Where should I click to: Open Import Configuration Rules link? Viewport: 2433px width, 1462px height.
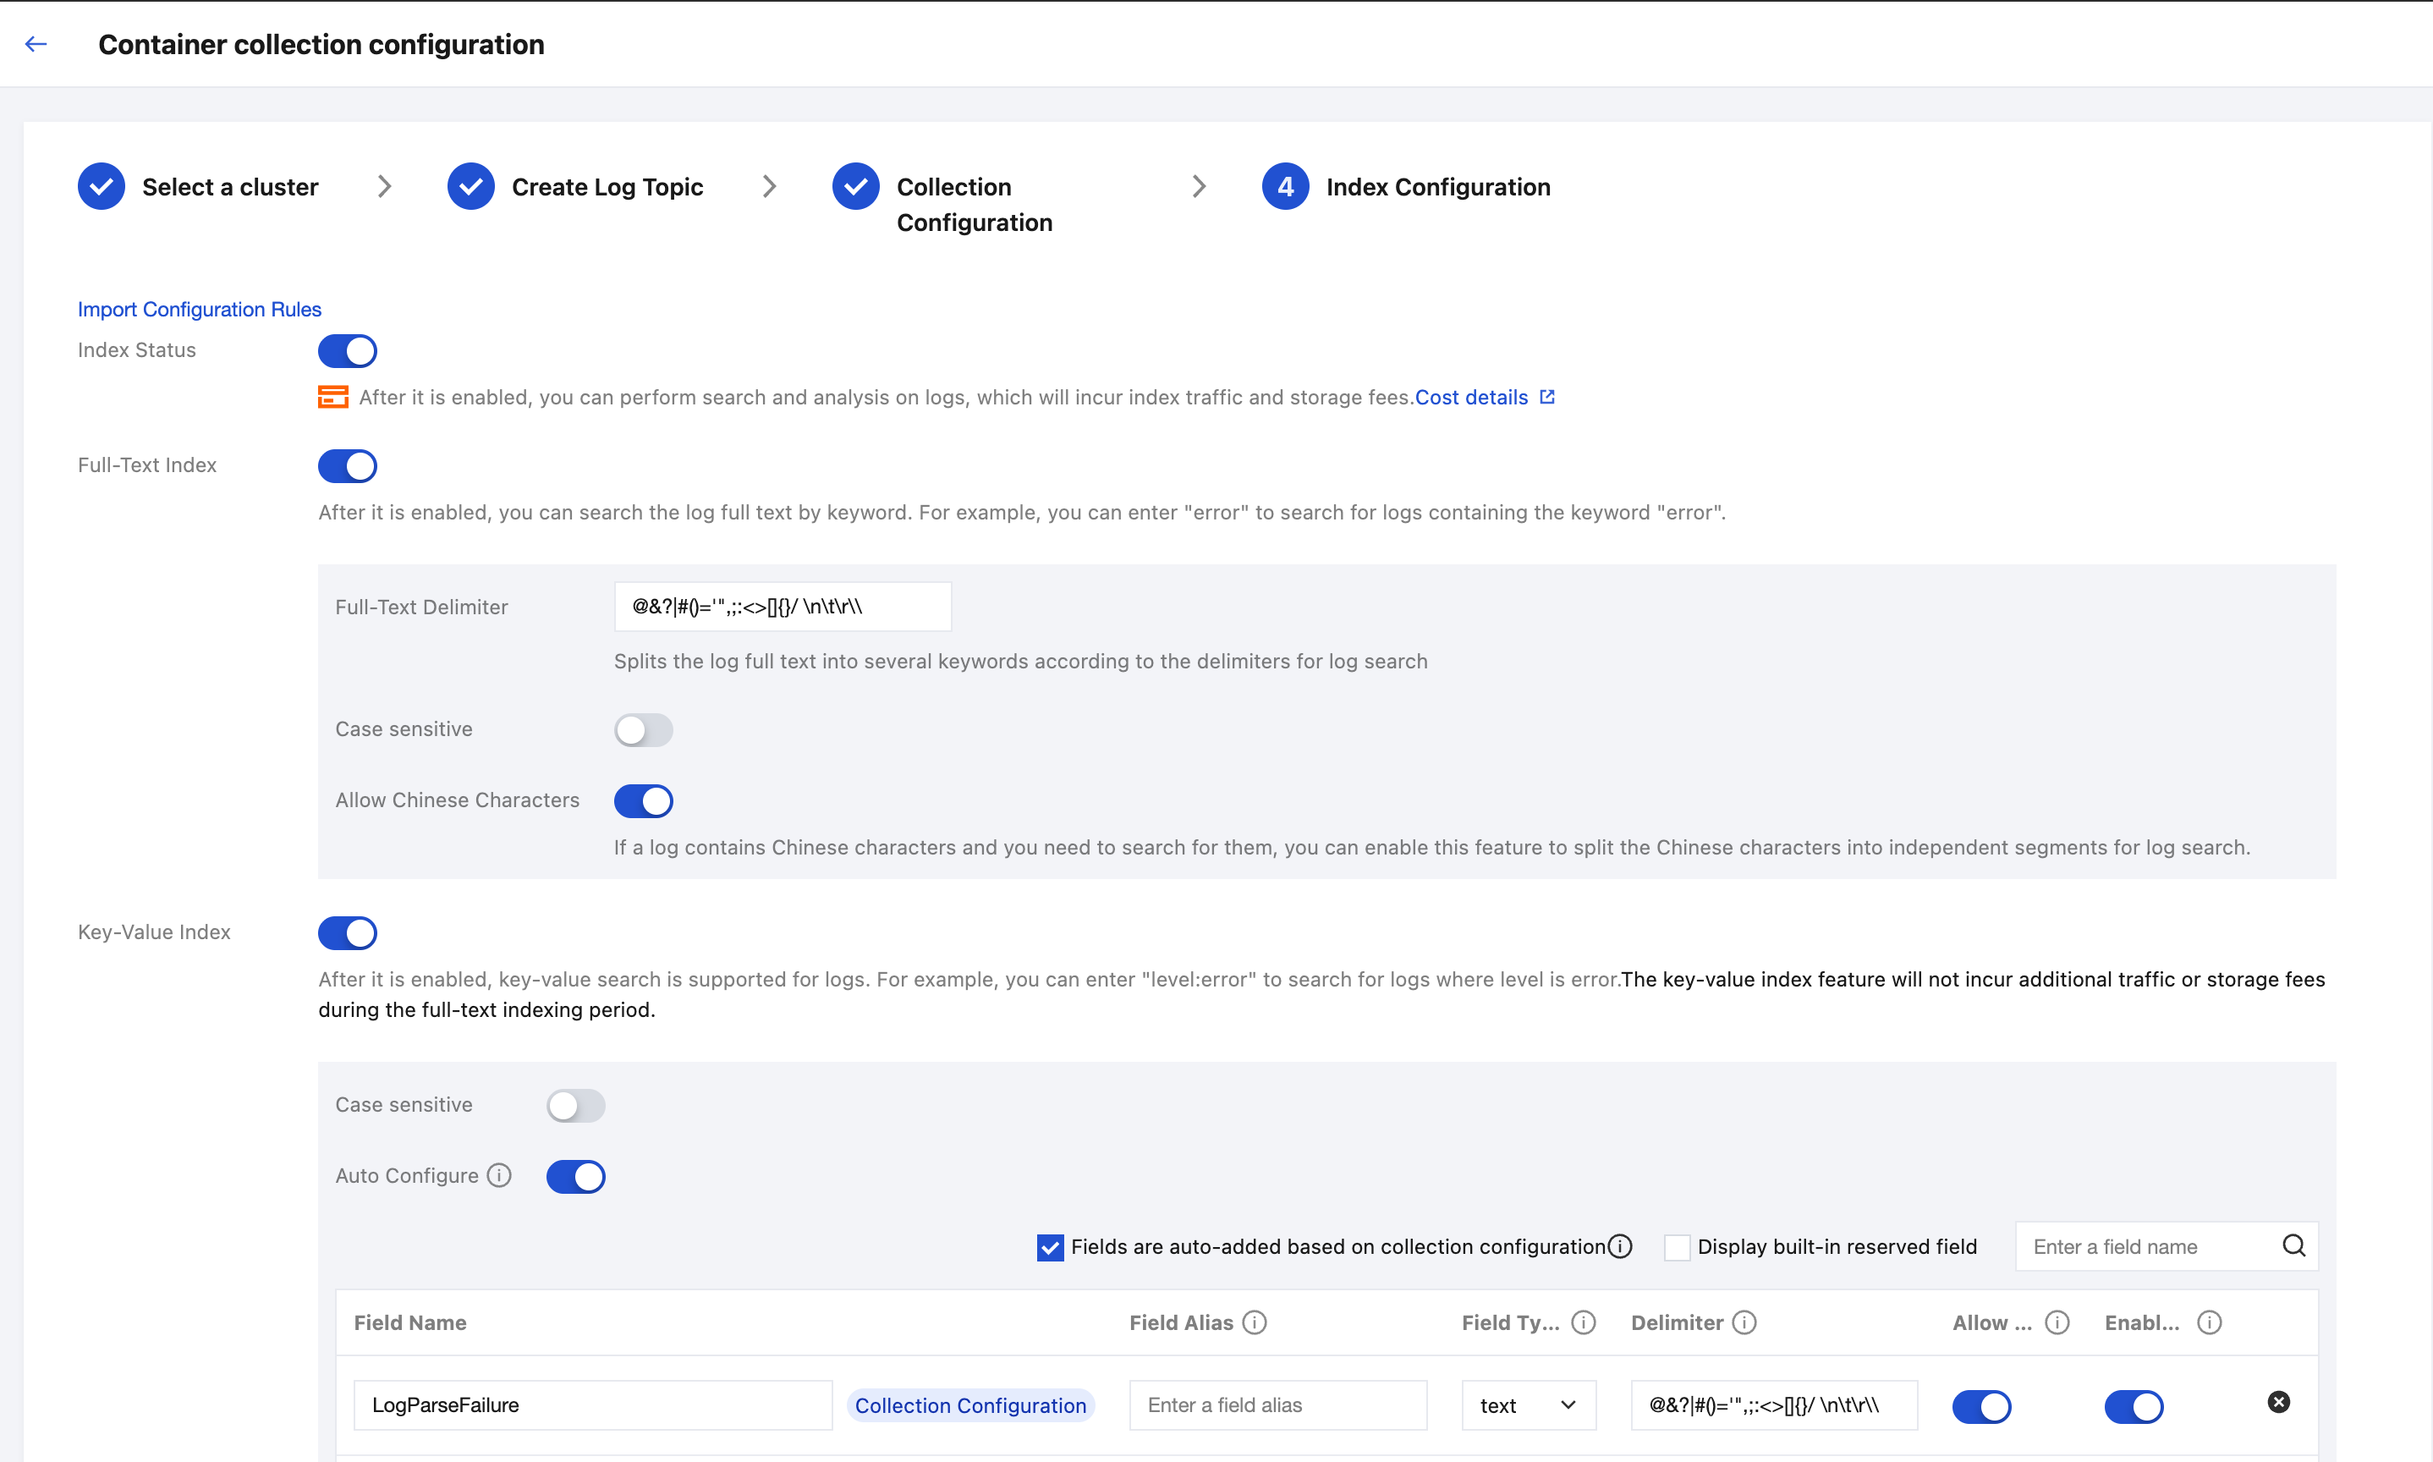200,310
